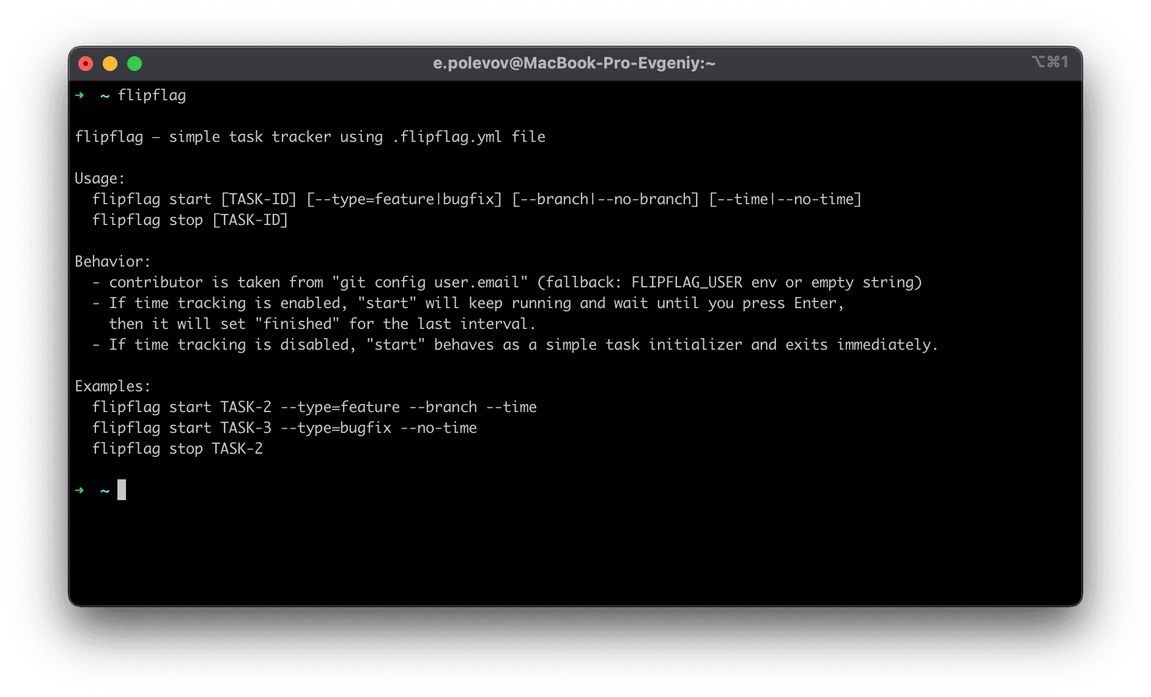This screenshot has width=1151, height=697.
Task: Click the green arrow on the bottom prompt
Action: click(80, 490)
